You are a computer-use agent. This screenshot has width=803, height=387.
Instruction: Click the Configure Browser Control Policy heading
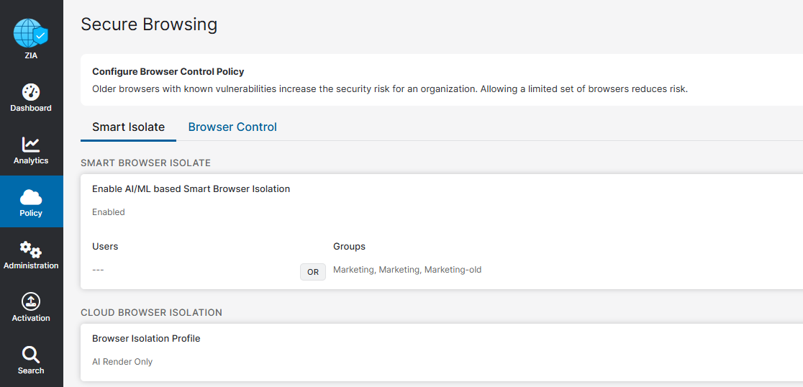168,72
